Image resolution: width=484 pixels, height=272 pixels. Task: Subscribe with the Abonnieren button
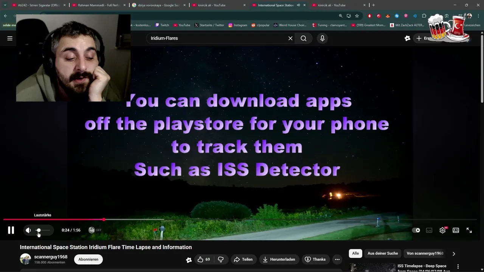(88, 260)
